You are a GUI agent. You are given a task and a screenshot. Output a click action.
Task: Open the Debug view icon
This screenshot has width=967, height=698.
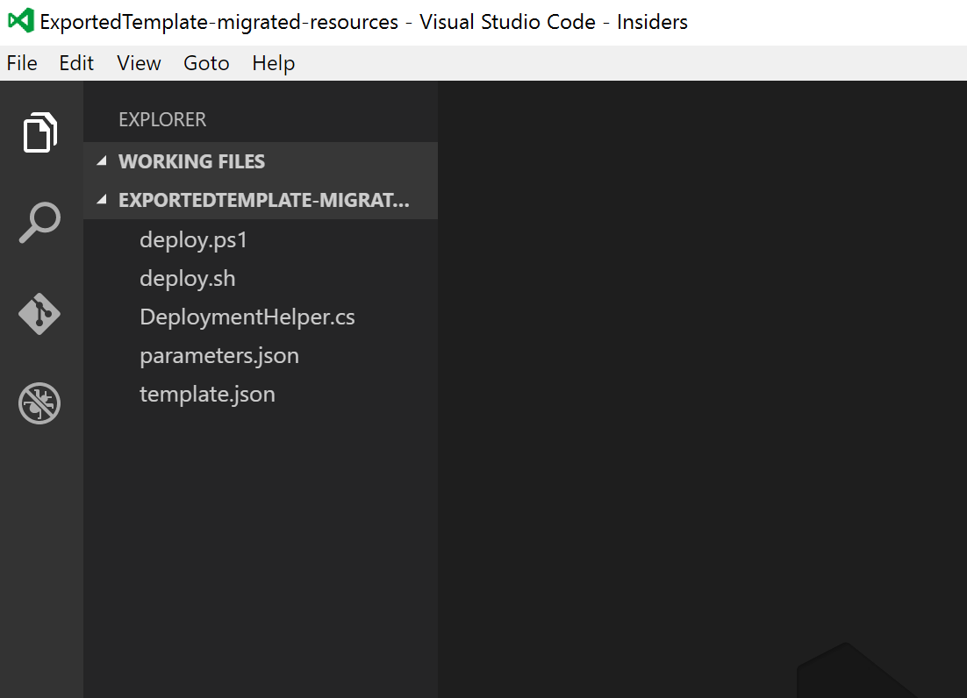click(39, 403)
